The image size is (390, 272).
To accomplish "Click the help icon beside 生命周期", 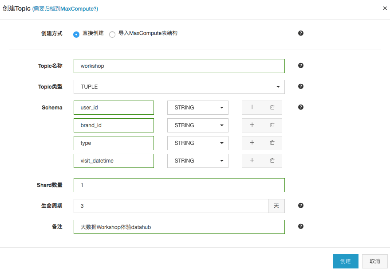I will point(301,206).
